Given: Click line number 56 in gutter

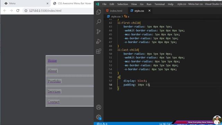Looking at the screenshot, I should tap(110, 77).
